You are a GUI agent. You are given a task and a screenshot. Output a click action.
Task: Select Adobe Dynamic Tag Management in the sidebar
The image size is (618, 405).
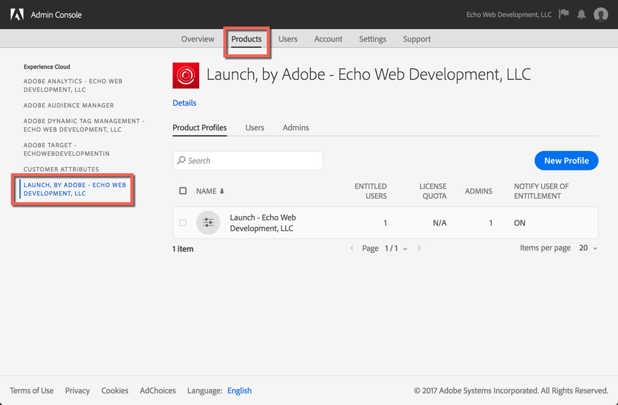pyautogui.click(x=84, y=125)
